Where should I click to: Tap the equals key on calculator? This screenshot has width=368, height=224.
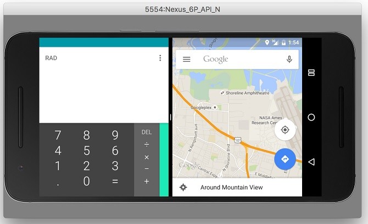coord(115,182)
